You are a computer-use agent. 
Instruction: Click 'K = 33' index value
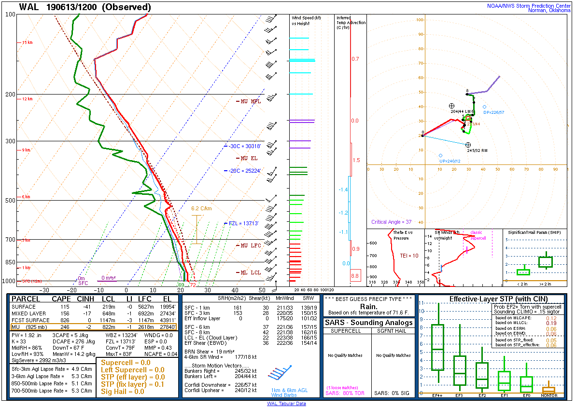[x=19, y=341]
